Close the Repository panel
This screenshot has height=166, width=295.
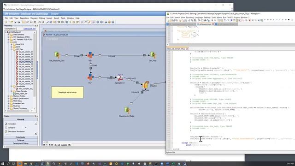tap(37, 26)
